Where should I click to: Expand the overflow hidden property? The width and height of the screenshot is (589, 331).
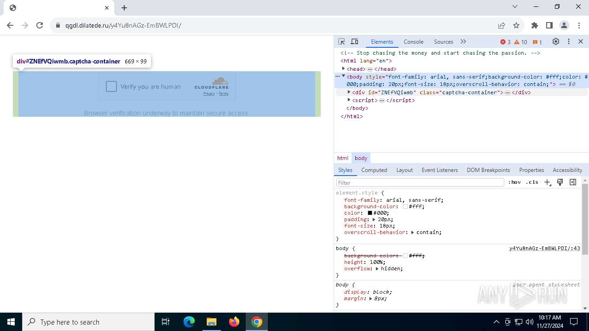(377, 268)
